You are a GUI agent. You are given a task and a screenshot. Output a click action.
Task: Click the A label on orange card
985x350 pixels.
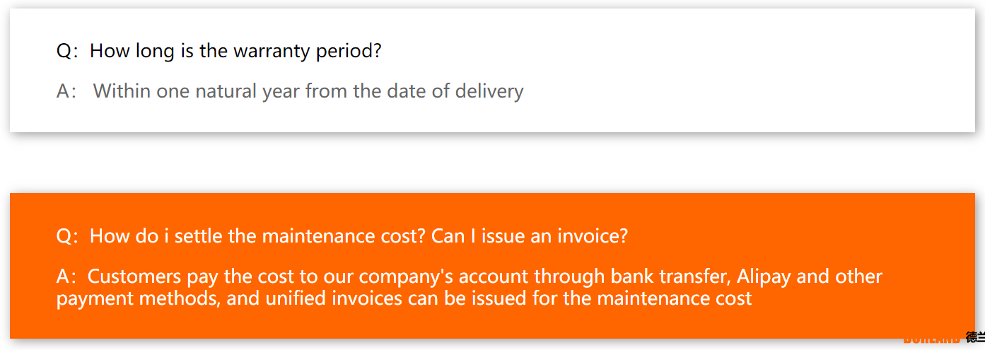tap(64, 276)
